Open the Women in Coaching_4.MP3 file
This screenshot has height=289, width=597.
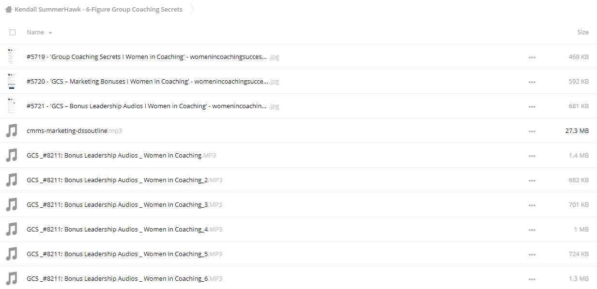124,230
